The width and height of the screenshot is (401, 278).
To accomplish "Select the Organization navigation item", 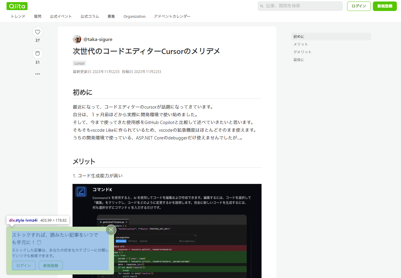I will (134, 16).
